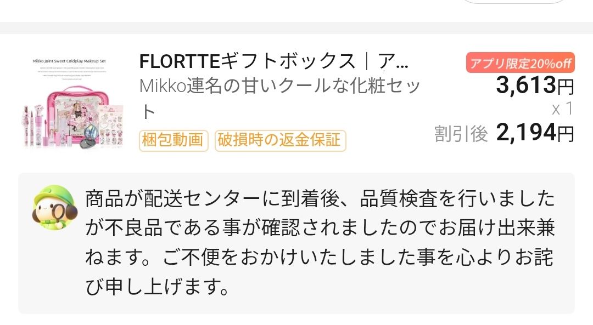Tap the 破損時の返金保証 refund guarantee tag
The image size is (593, 325).
click(x=280, y=140)
